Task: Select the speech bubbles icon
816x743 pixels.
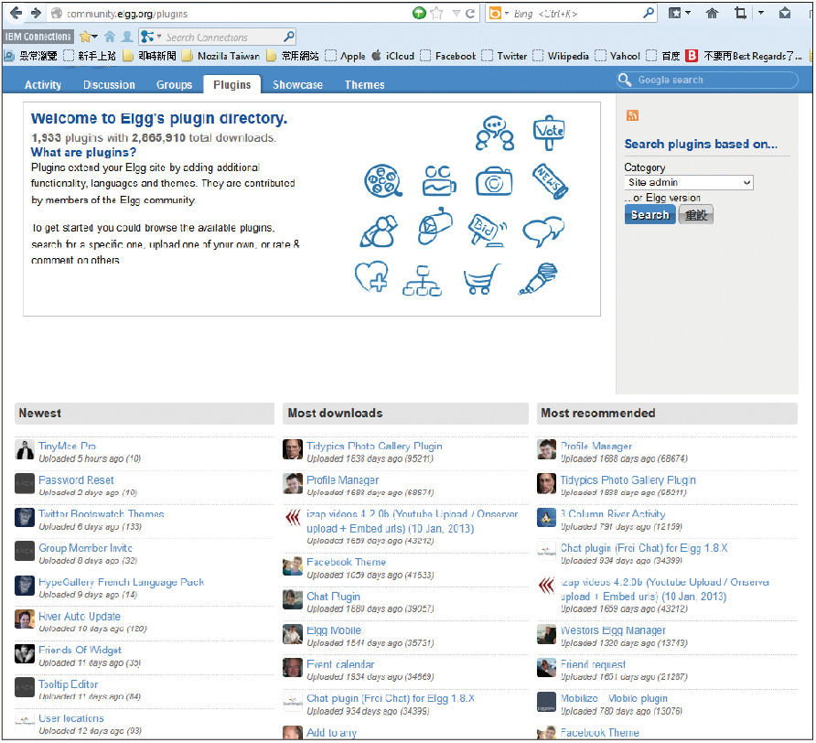Action: 543,231
